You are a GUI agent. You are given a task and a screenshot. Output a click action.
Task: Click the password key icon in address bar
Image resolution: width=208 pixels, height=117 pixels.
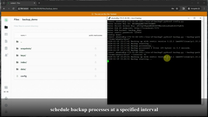[x=173, y=9]
